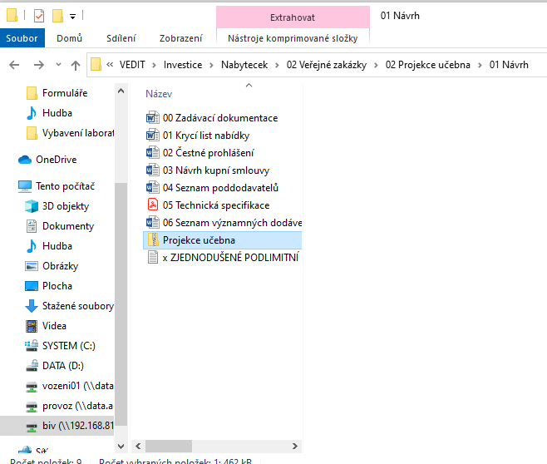Select the Projekce učebna zip archive

tap(199, 239)
